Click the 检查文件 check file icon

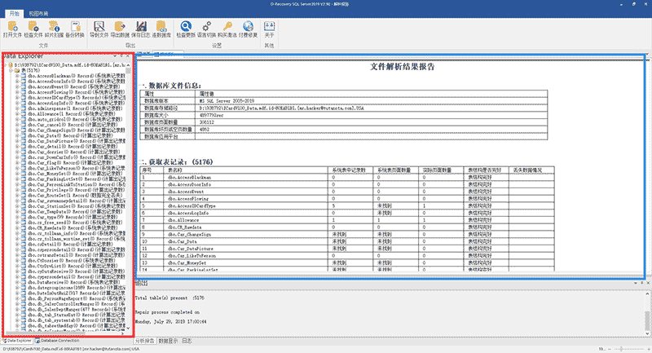[33, 27]
